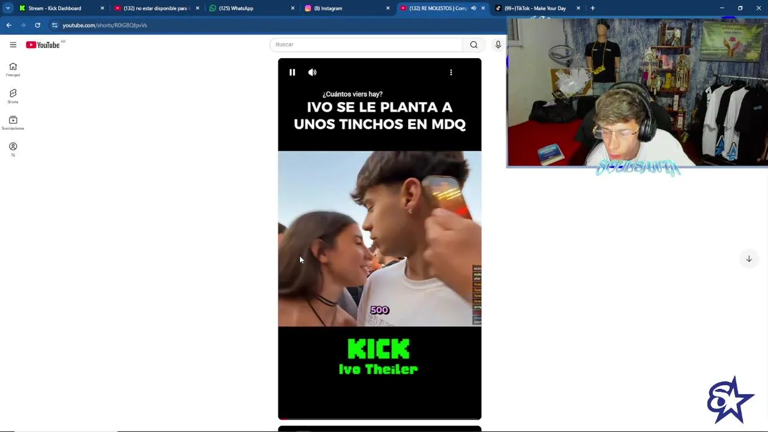
Task: Pause the YouTube Short video
Action: point(292,72)
